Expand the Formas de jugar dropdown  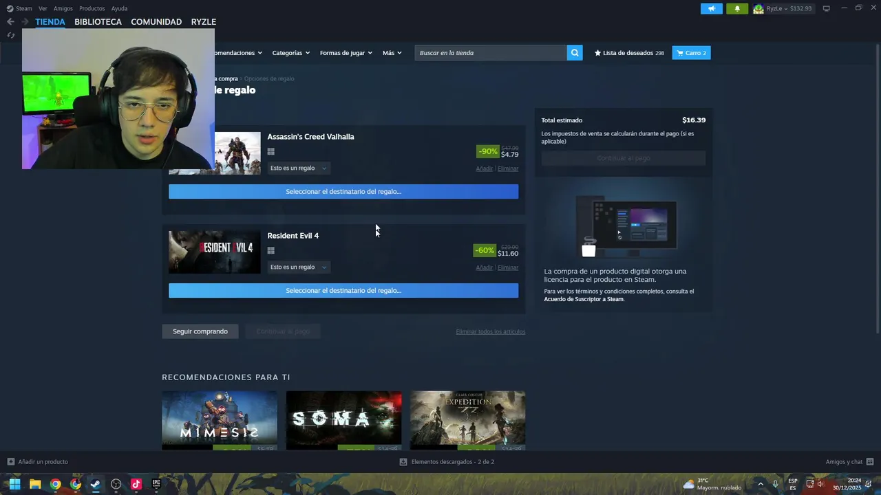click(346, 53)
